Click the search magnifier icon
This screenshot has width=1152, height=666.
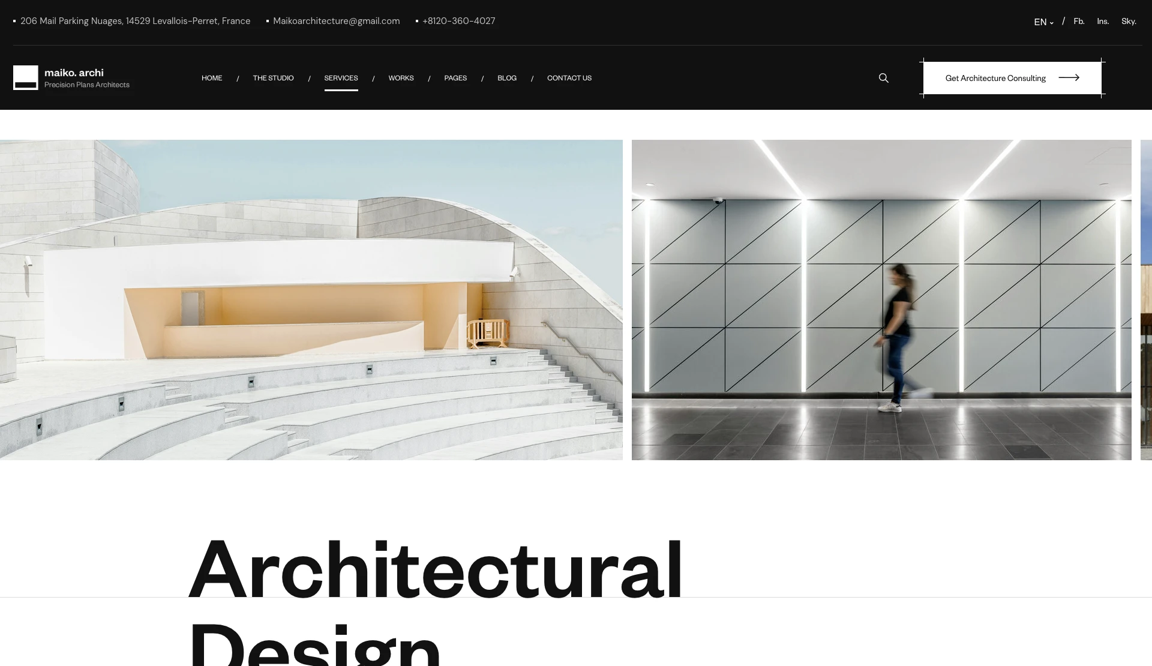[883, 78]
